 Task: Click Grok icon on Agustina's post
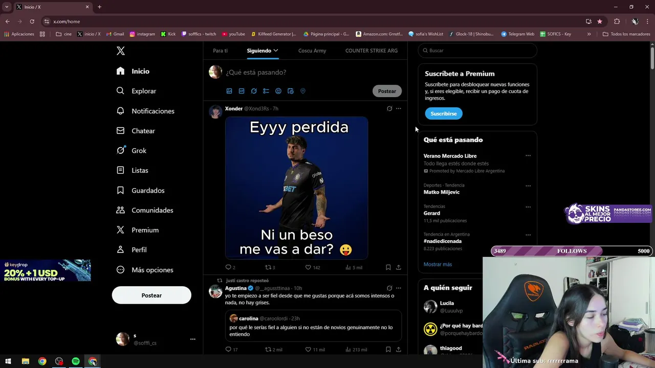(389, 288)
